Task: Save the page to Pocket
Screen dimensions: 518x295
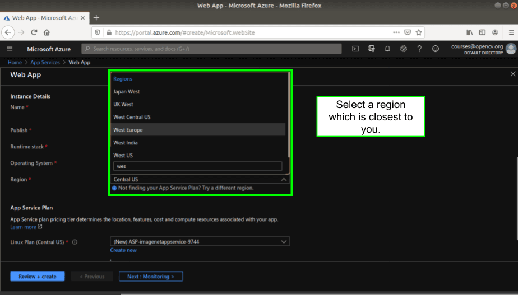Action: pyautogui.click(x=408, y=32)
